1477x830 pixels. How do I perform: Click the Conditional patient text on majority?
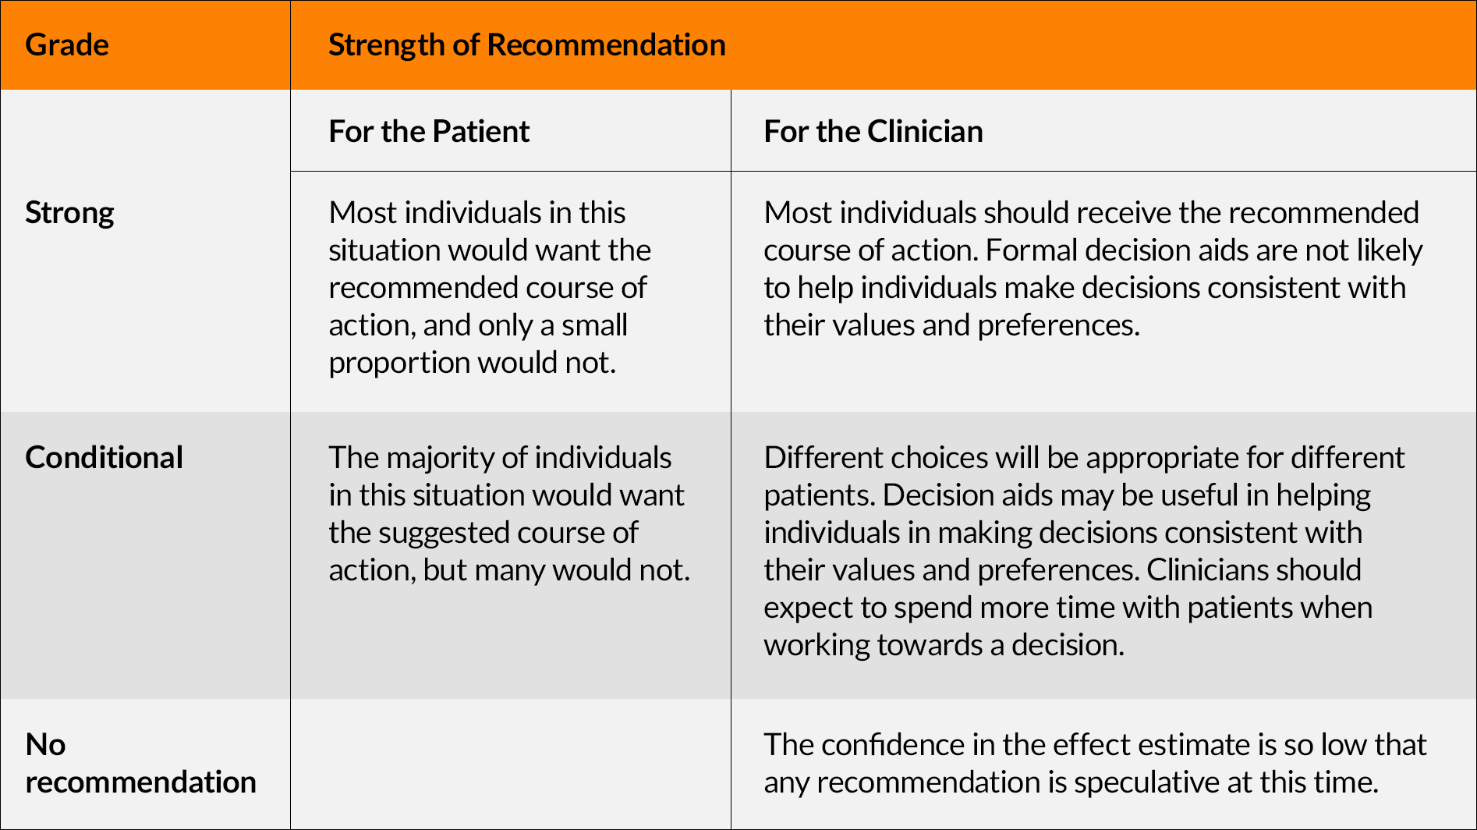coord(509,513)
